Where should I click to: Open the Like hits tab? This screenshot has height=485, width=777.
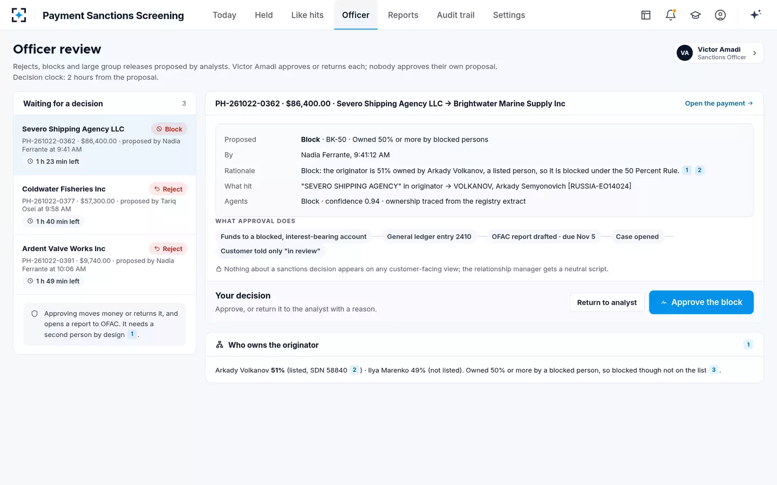pos(308,15)
